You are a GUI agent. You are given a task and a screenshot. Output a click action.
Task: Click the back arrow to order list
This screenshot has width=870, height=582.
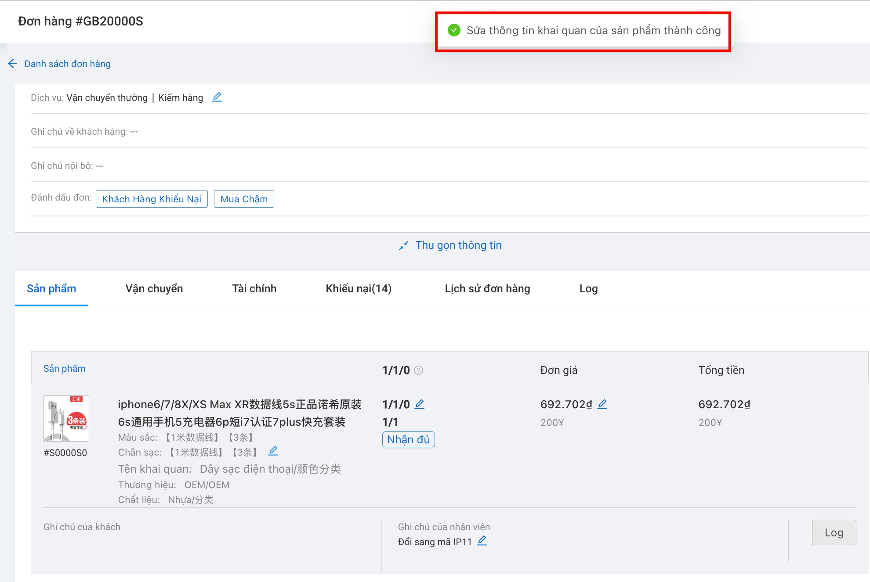point(12,64)
